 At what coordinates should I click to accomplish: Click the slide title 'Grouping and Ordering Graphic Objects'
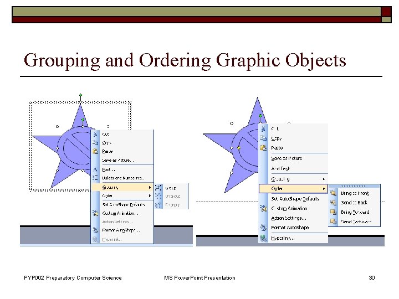(x=185, y=61)
